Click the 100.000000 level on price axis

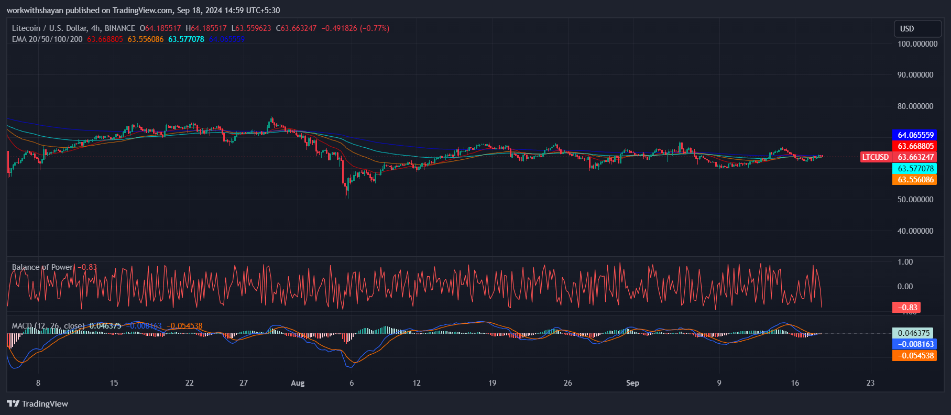[x=917, y=44]
